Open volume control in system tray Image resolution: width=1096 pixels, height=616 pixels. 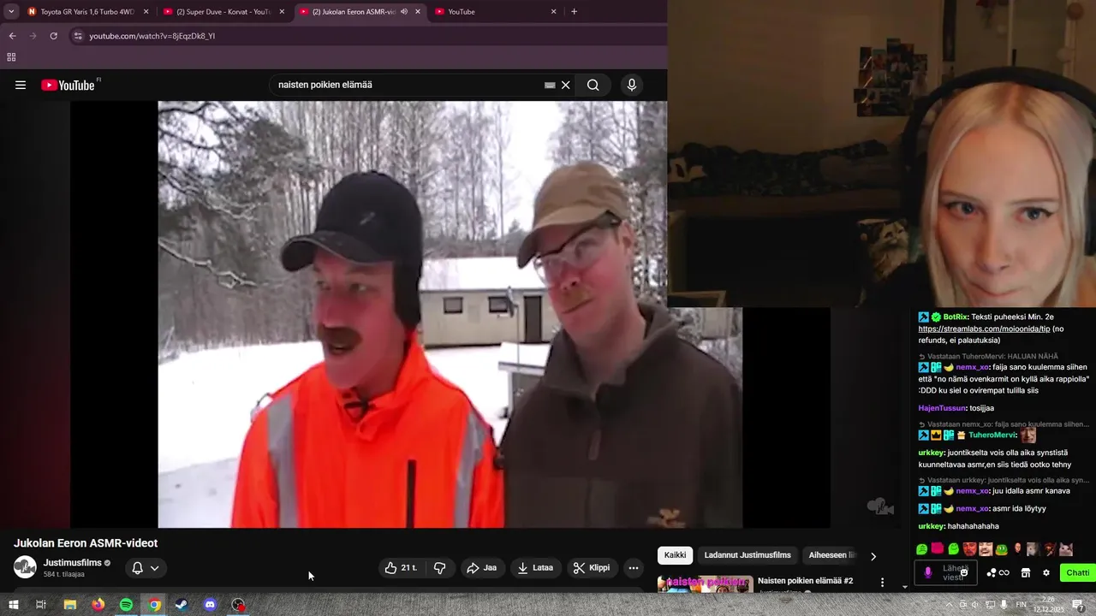pos(975,605)
